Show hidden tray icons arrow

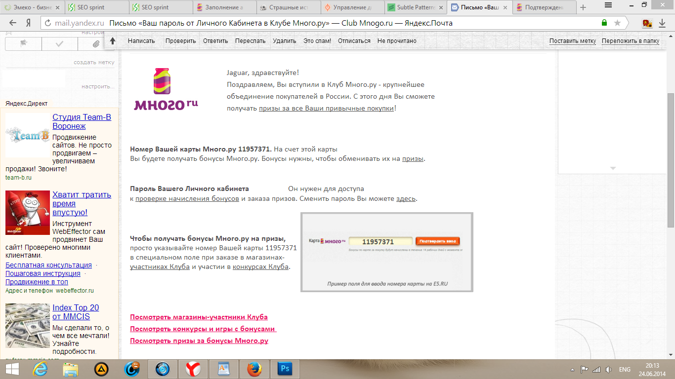tap(573, 370)
